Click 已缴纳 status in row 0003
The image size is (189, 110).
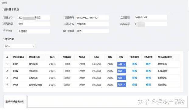(82, 78)
